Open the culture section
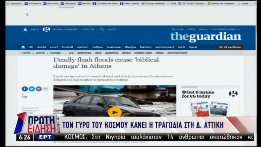261x147 pixels. [98, 47]
